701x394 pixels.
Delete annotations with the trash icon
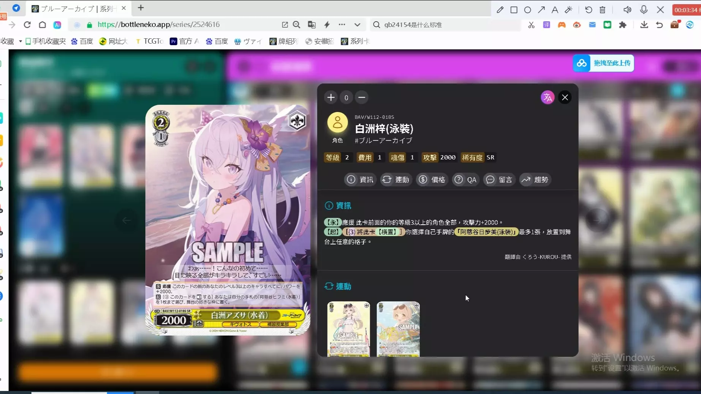pos(603,10)
